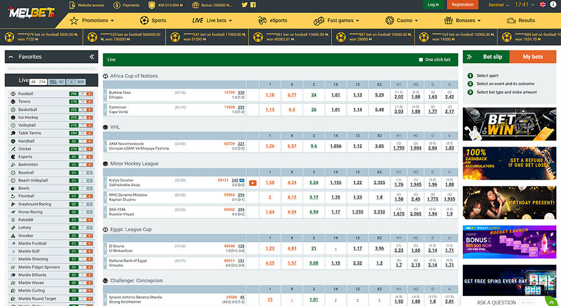Image resolution: width=561 pixels, height=306 pixels.
Task: Collapse the left sidebar with double-arrow icon
Action: 92,57
